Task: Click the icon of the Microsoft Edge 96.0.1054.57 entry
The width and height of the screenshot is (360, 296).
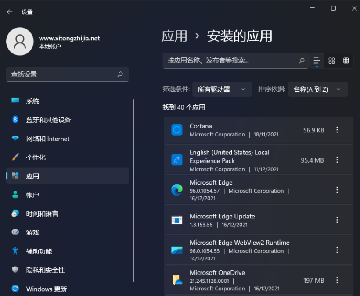Action: 177,190
